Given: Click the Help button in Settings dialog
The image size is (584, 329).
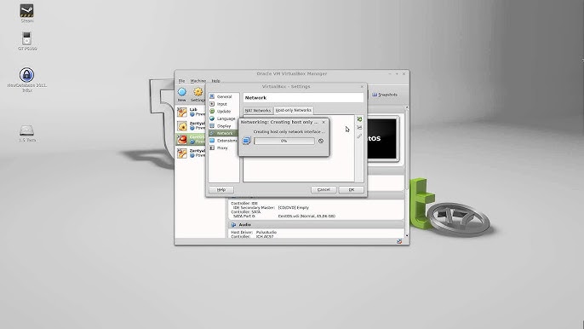Looking at the screenshot, I should pyautogui.click(x=220, y=189).
